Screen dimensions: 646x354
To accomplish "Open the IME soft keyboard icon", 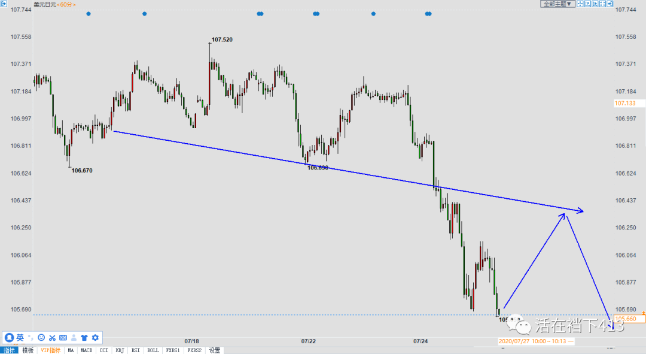I will 63,338.
